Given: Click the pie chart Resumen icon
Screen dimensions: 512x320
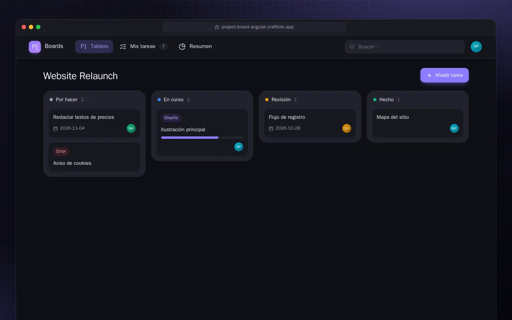Looking at the screenshot, I should pos(182,47).
